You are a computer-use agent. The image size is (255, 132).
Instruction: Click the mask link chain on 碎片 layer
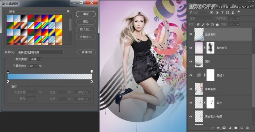[x=205, y=103]
